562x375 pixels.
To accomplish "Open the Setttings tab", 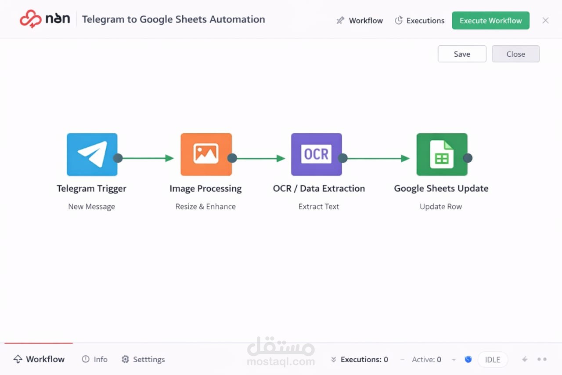I will click(143, 359).
